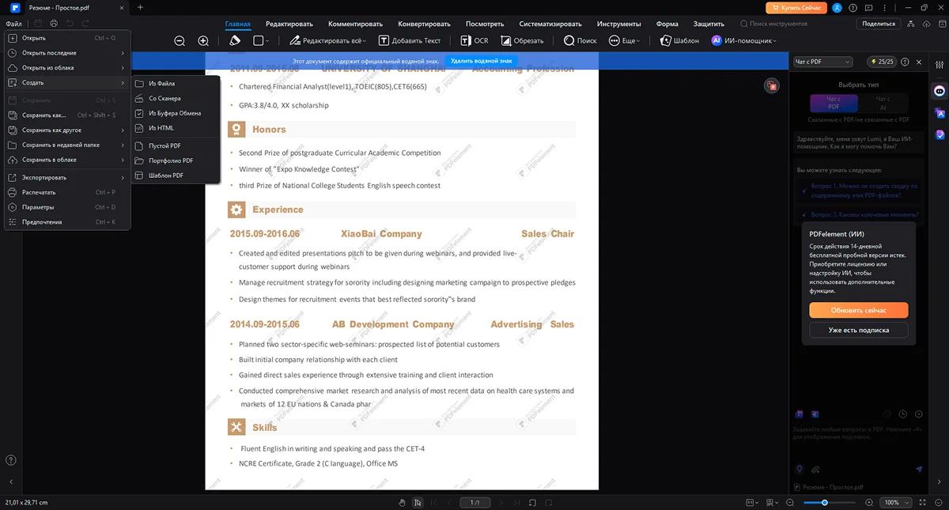Switch to the Защитить tab
Image resolution: width=949 pixels, height=510 pixels.
coord(709,24)
